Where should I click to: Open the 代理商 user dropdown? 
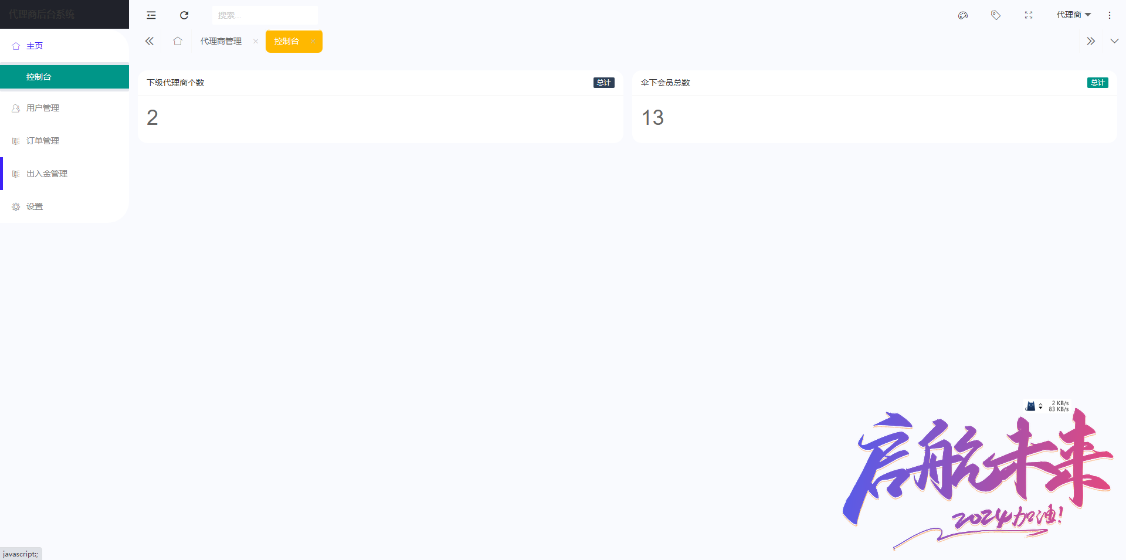(x=1074, y=15)
